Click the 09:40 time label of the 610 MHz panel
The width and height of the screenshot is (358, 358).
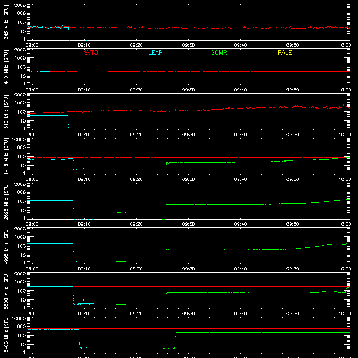click(x=240, y=135)
